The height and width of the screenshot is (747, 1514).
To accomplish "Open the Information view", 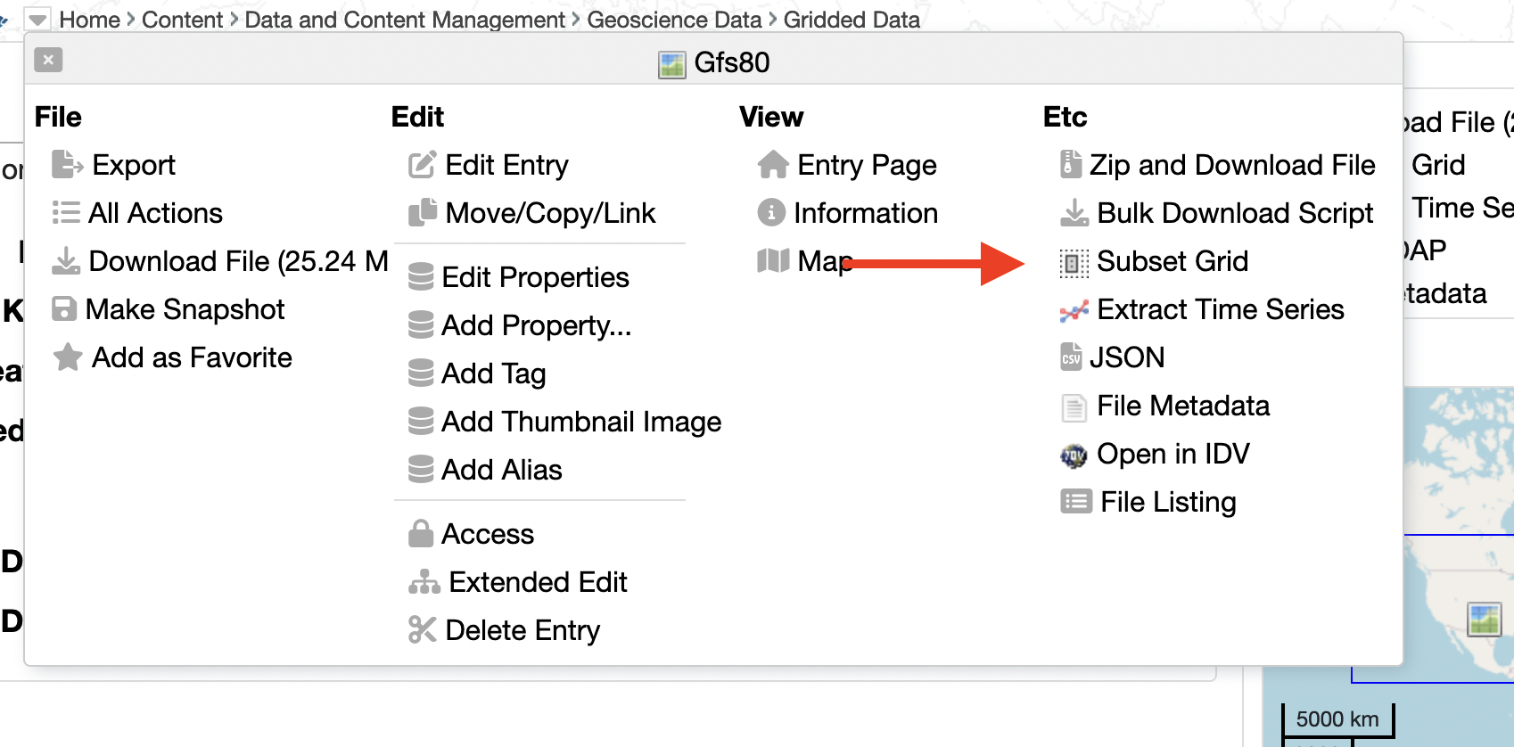I will coord(865,213).
